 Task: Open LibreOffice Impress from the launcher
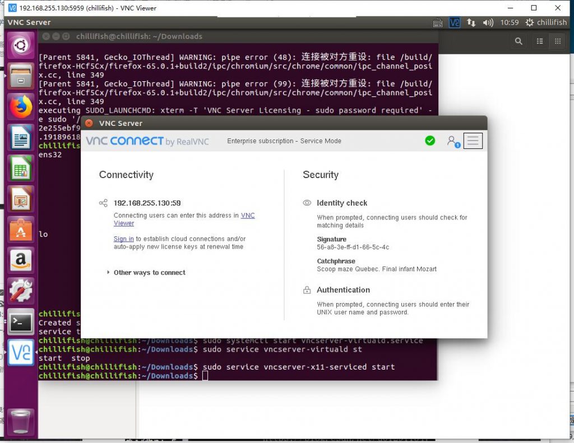21,199
